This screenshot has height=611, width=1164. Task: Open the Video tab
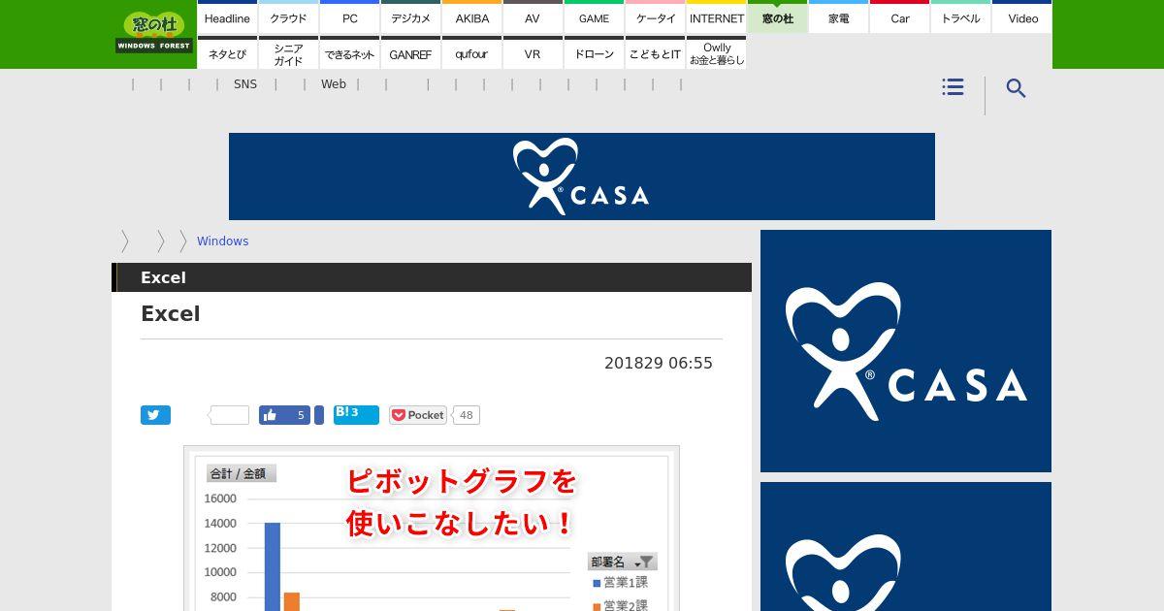pyautogui.click(x=1022, y=16)
